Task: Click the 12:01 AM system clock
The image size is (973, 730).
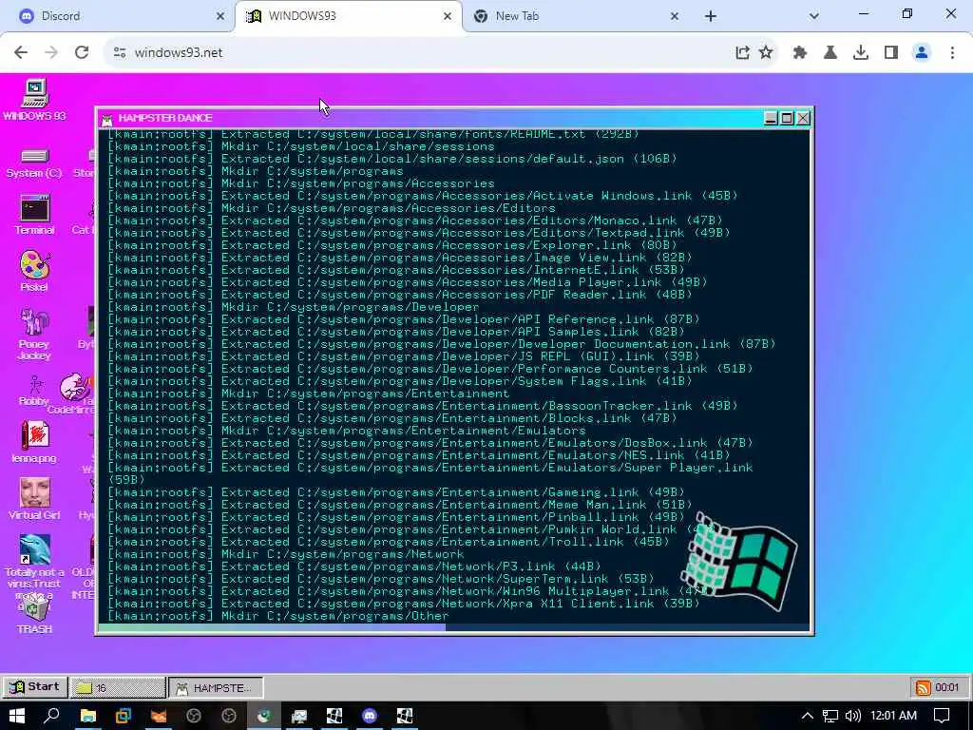Action: [893, 716]
